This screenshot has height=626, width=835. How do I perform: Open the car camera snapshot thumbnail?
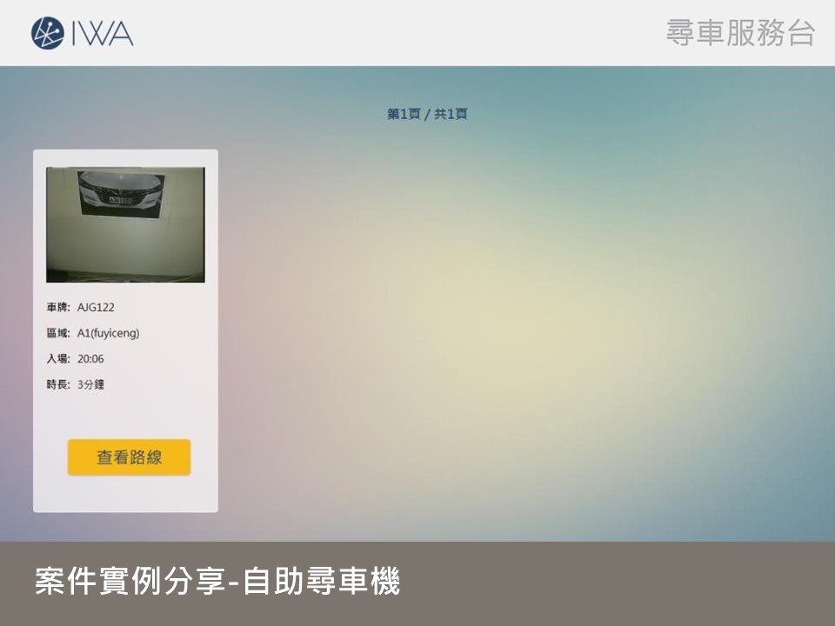point(125,224)
